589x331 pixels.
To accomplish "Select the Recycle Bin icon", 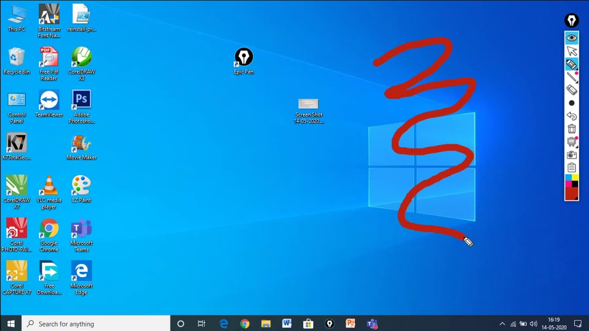I will point(16,61).
